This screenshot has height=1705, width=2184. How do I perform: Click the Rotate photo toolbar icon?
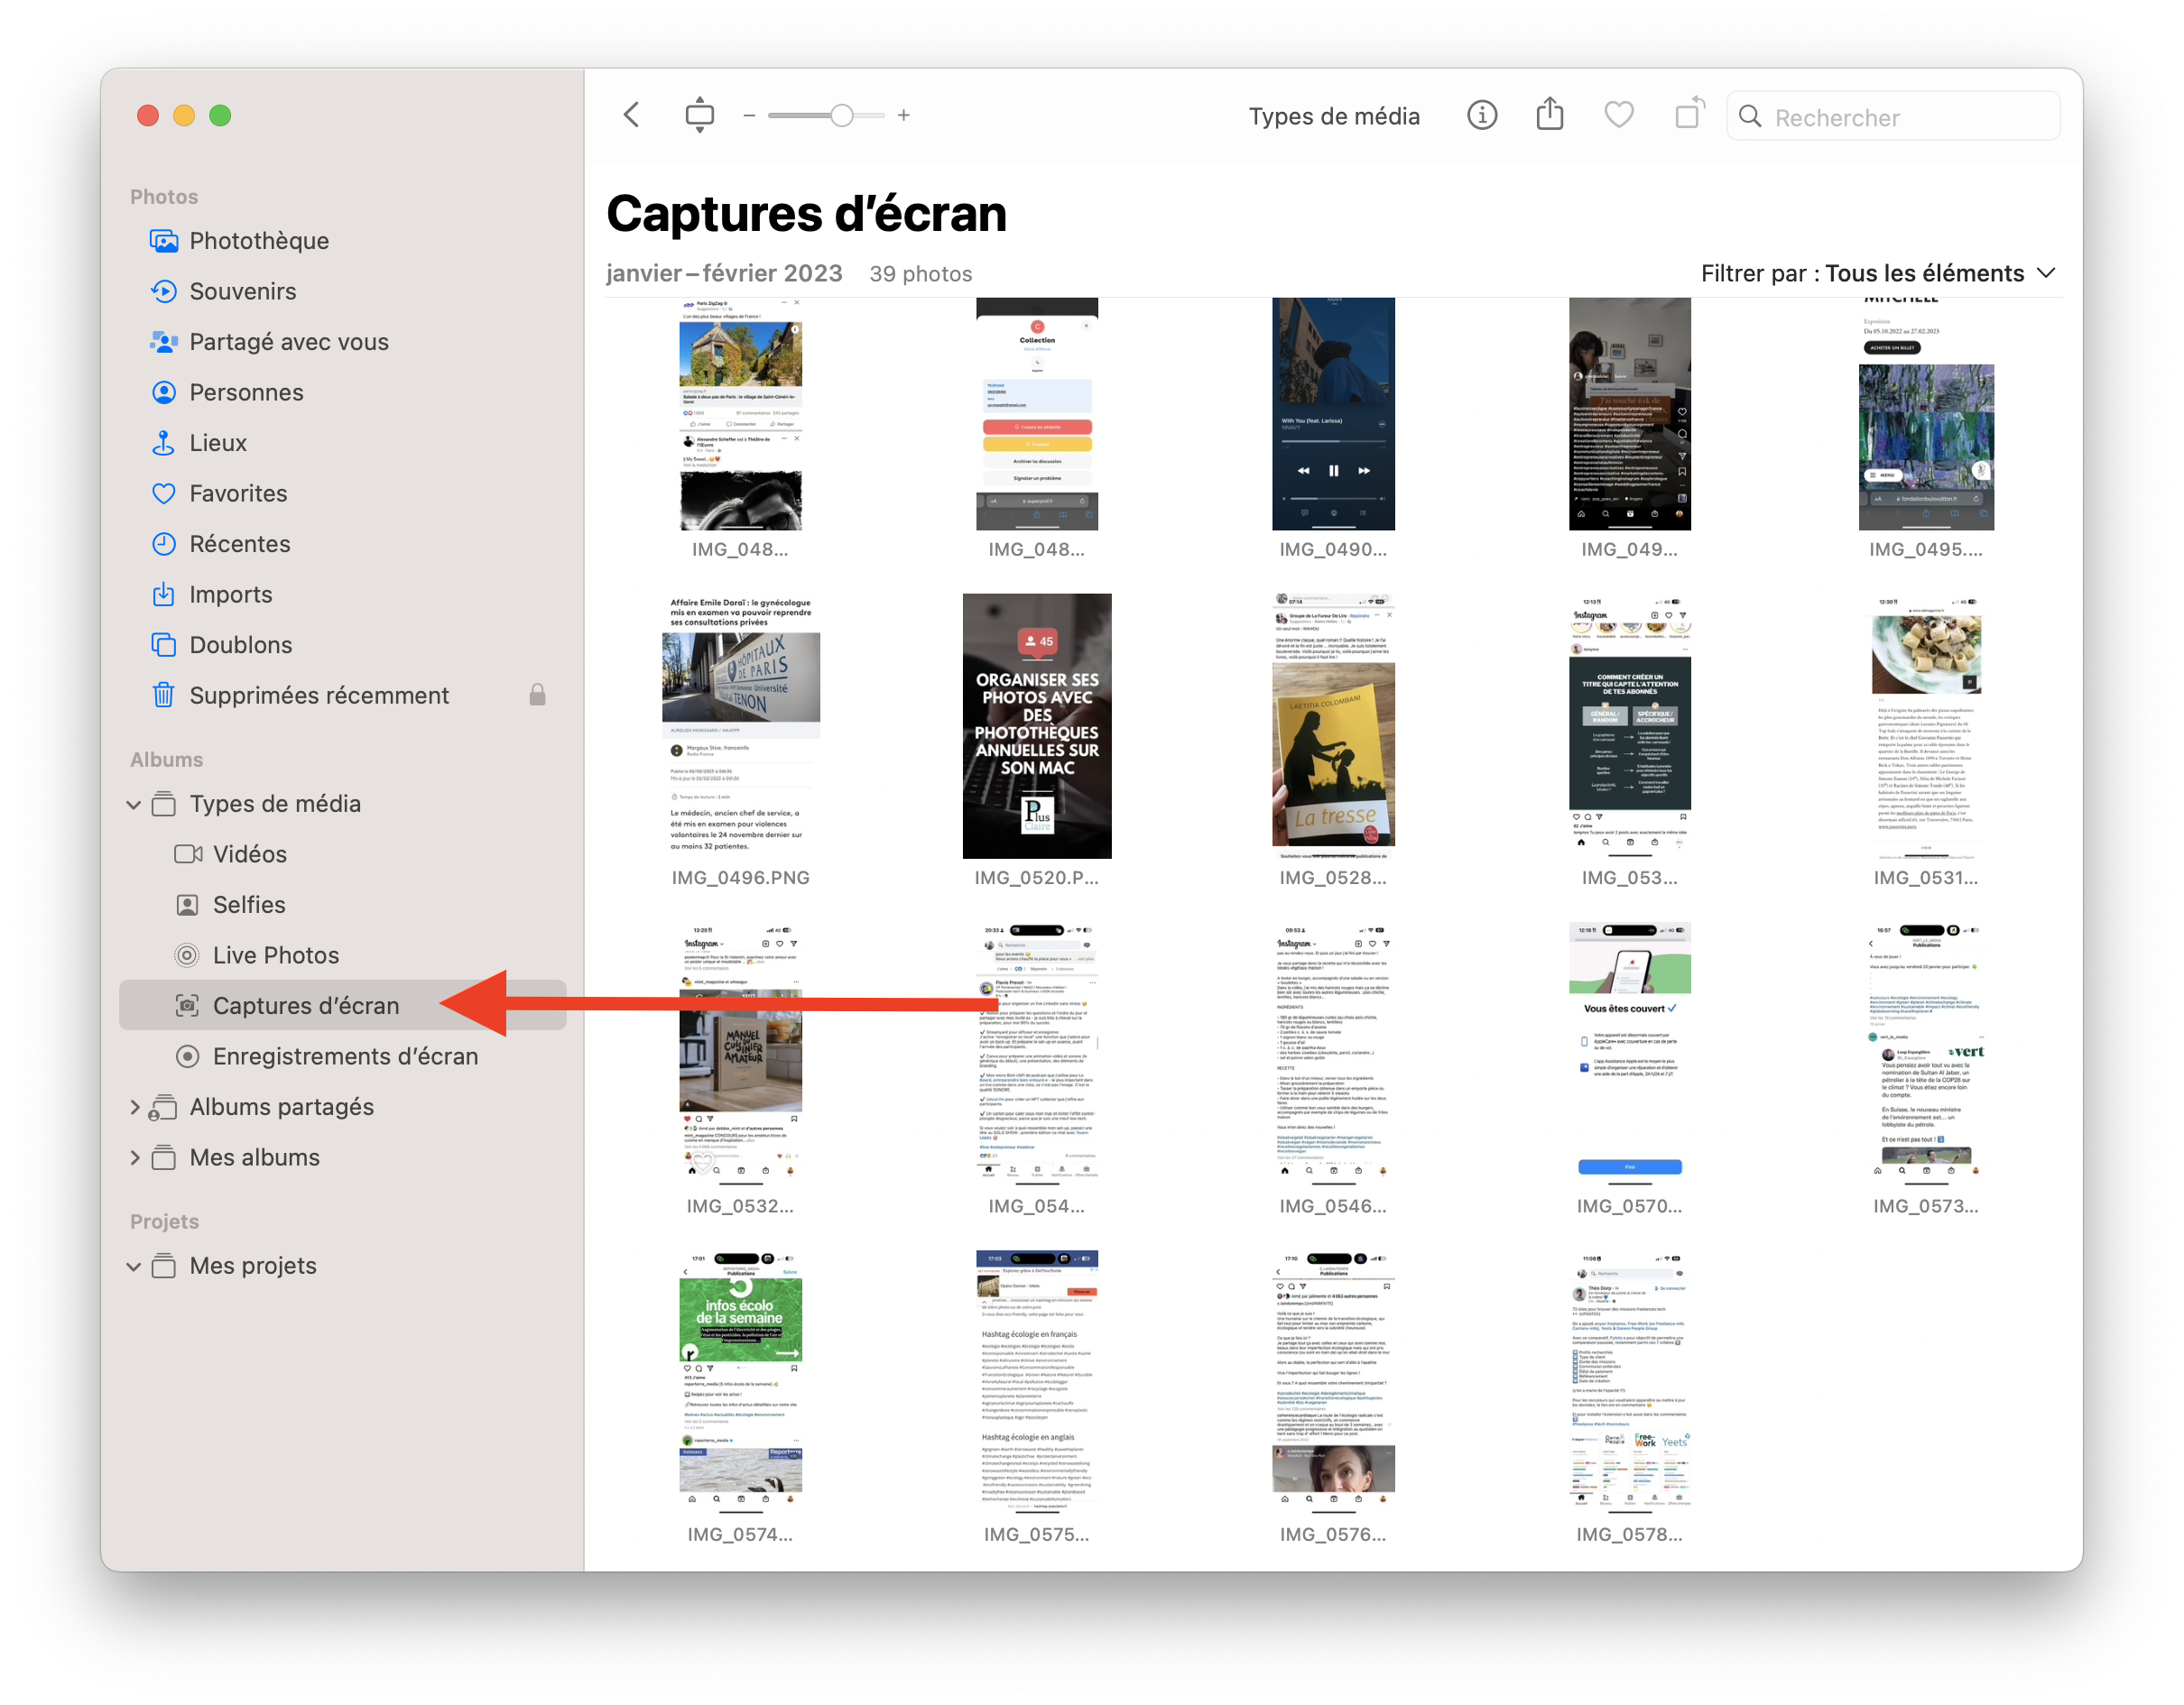pyautogui.click(x=1689, y=114)
